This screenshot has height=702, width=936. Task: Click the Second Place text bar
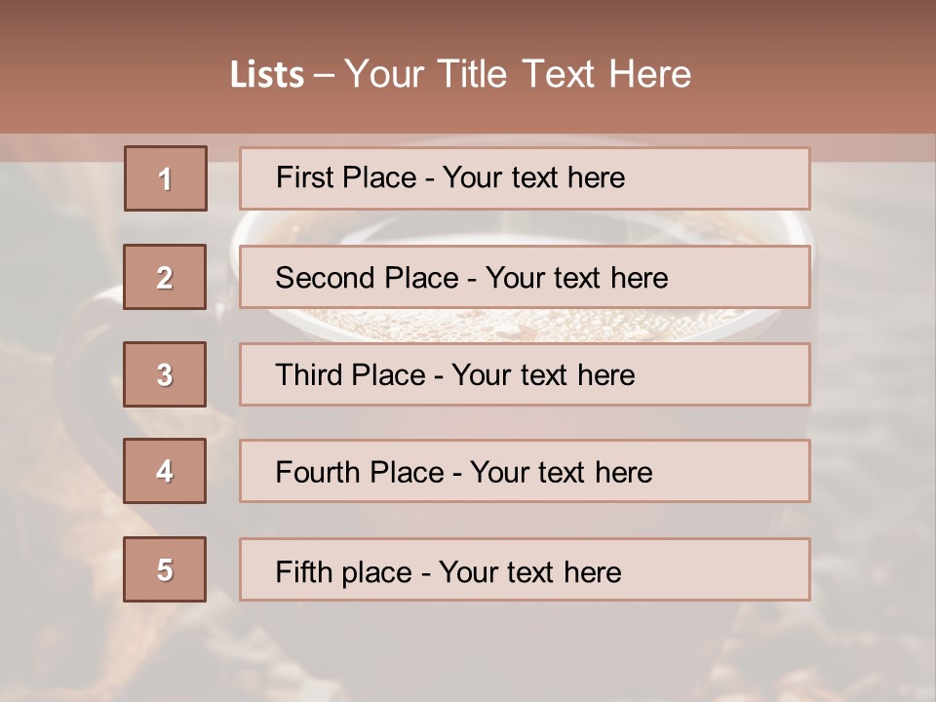525,277
